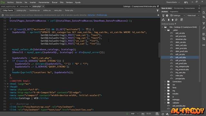
Task: Open the PHP language dropdown in status bar
Action: [x=135, y=114]
